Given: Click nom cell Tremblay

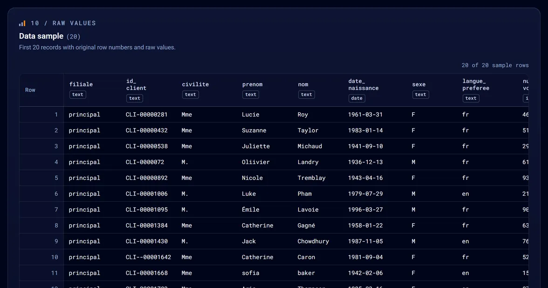Looking at the screenshot, I should tap(311, 178).
